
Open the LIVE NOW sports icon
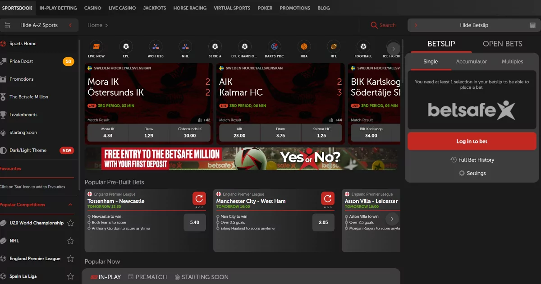tap(96, 46)
